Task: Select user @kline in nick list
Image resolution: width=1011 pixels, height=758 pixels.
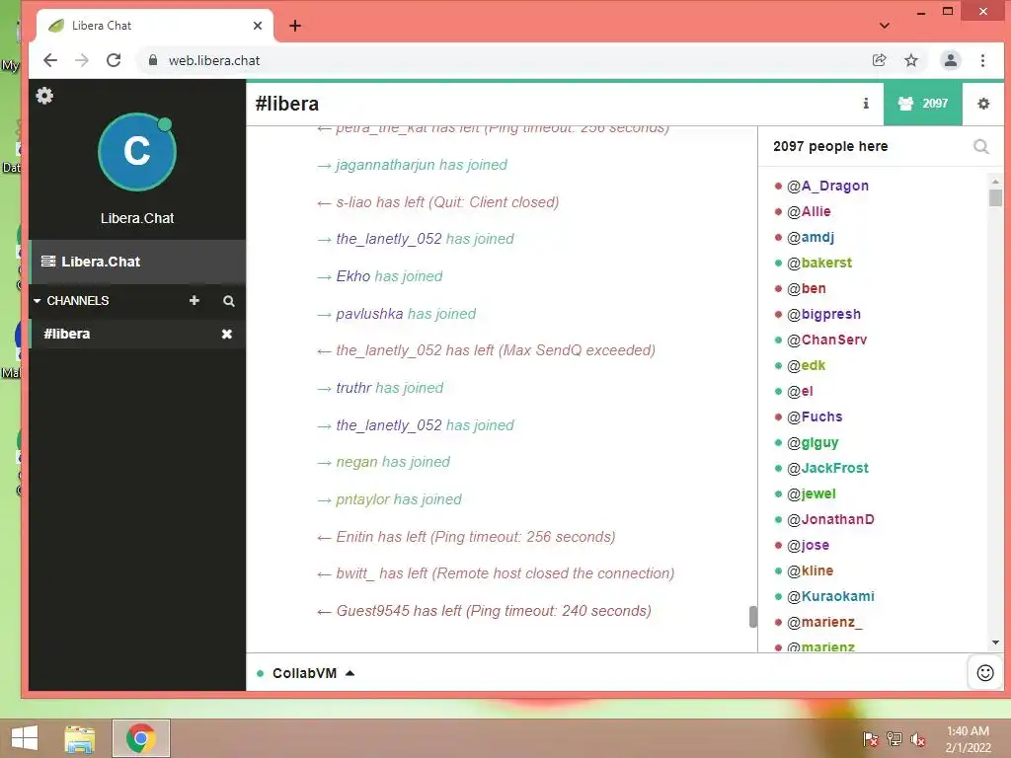Action: [x=810, y=570]
